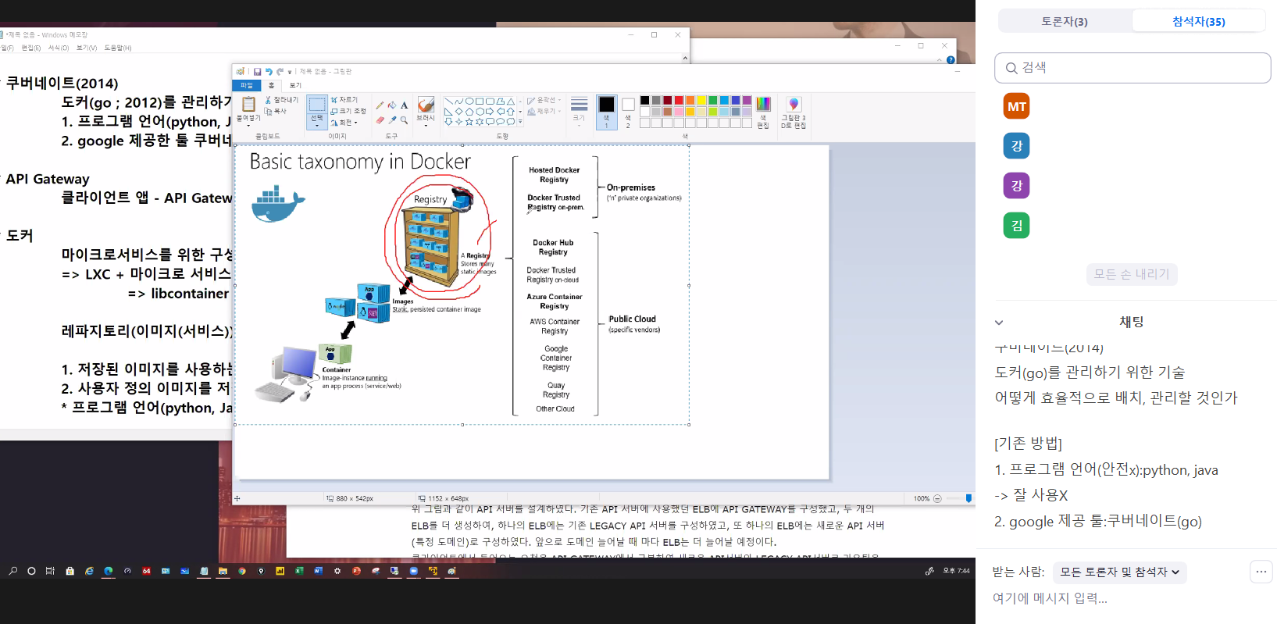Click the Undo arrow in Paint
Screen dimensions: 1277x624
click(268, 72)
